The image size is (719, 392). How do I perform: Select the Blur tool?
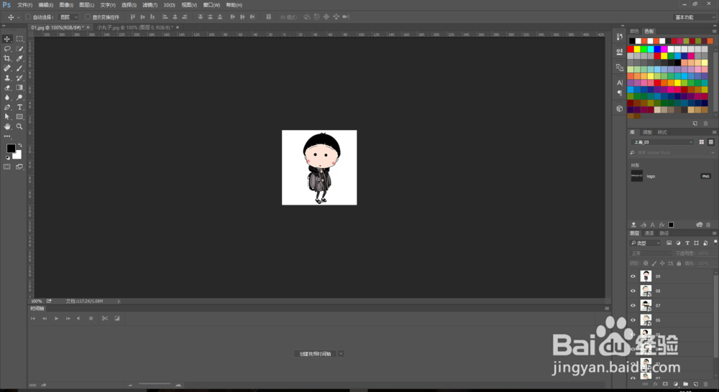[x=7, y=98]
